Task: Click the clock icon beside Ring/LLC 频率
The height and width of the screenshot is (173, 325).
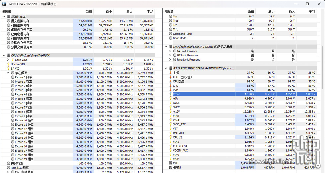Action: point(9,168)
